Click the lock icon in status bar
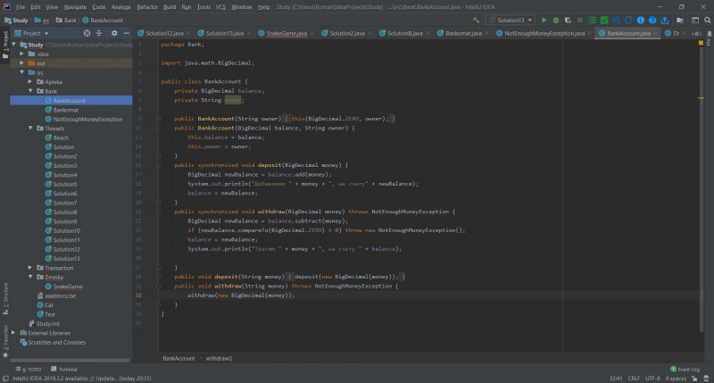The width and height of the screenshot is (714, 383). pos(694,379)
